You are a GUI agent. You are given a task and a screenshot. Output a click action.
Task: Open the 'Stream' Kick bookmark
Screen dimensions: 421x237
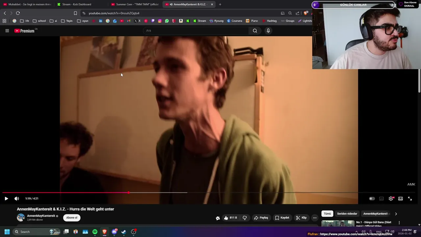click(x=199, y=21)
